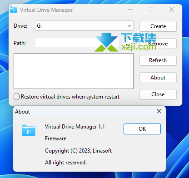This screenshot has width=189, height=178.
Task: Click inside the virtual drives list box
Action: point(74,71)
